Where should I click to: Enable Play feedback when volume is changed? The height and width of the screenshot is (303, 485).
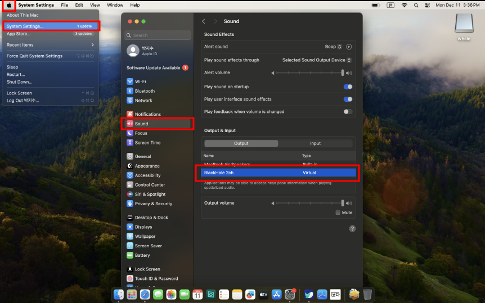click(x=348, y=112)
